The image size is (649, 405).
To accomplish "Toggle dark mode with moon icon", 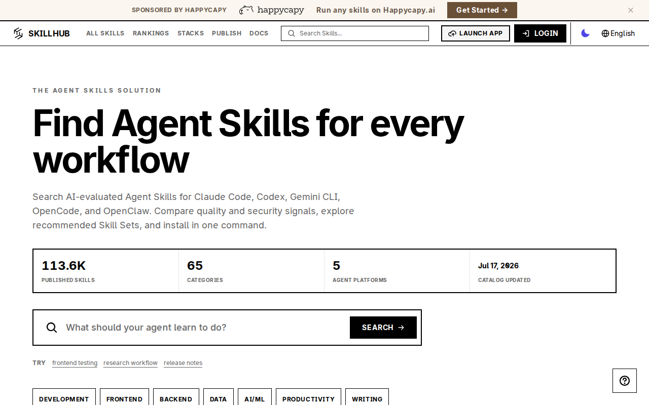I will [x=585, y=33].
